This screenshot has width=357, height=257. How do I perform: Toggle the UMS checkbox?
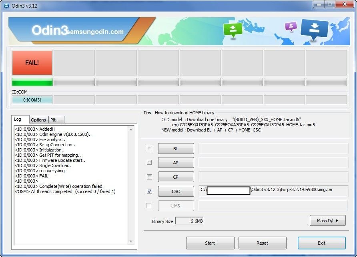point(148,205)
